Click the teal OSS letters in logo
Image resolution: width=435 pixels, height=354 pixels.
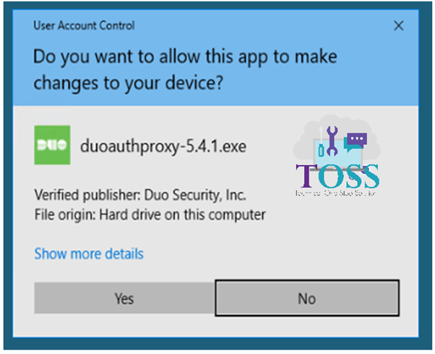[349, 176]
